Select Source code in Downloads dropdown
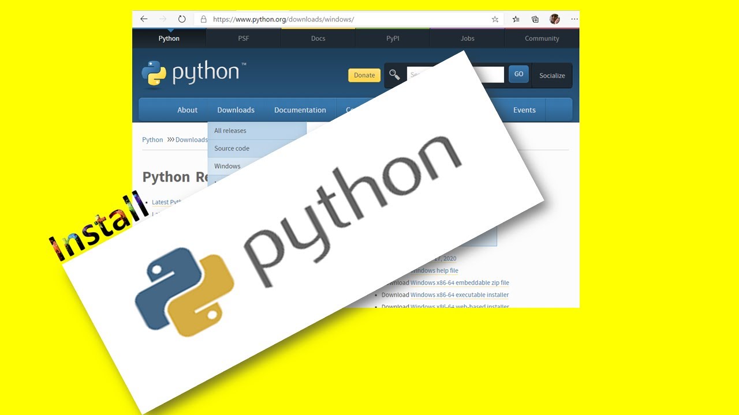This screenshot has height=415, width=739. pos(257,148)
